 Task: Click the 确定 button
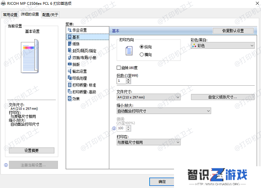[162, 181]
